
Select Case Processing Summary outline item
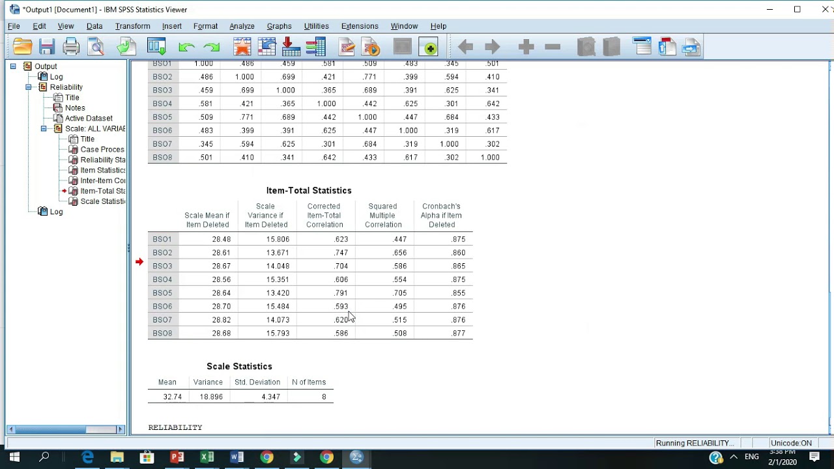(102, 150)
